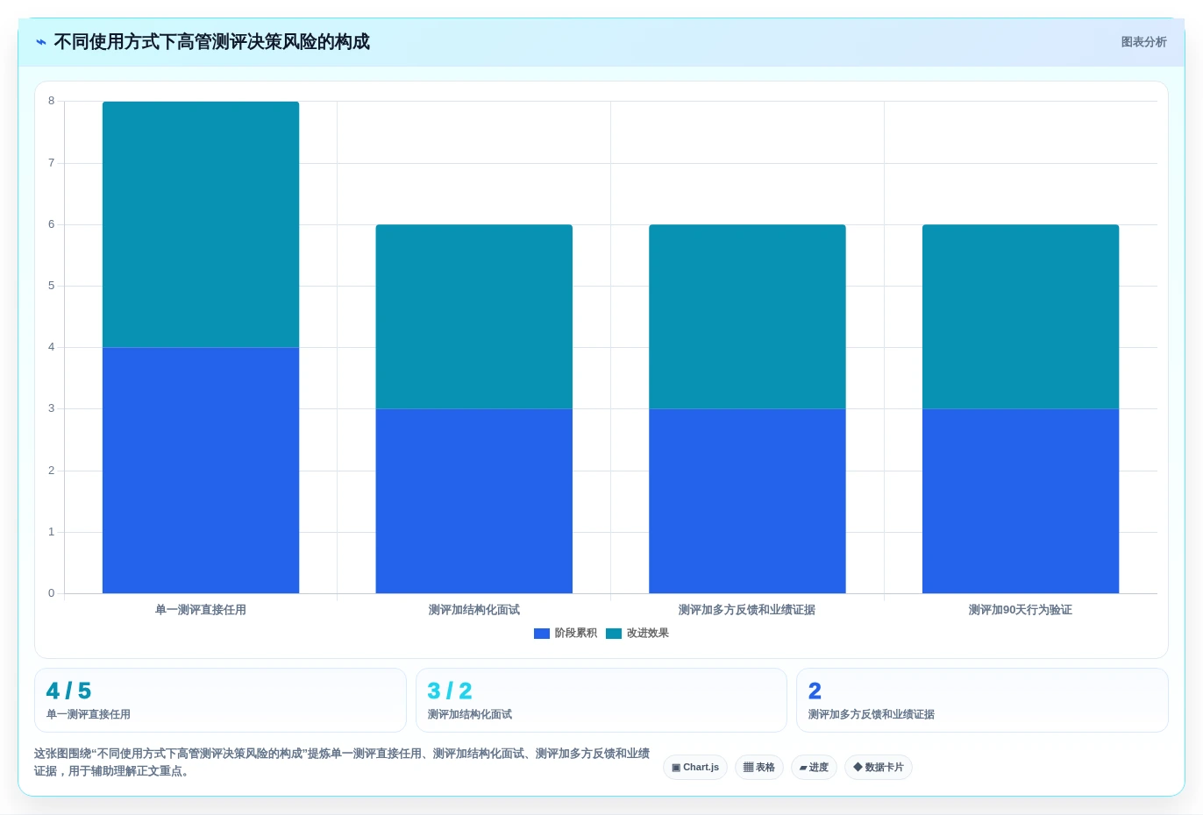Click the y-axis value 4
1203x815 pixels.
tap(52, 347)
